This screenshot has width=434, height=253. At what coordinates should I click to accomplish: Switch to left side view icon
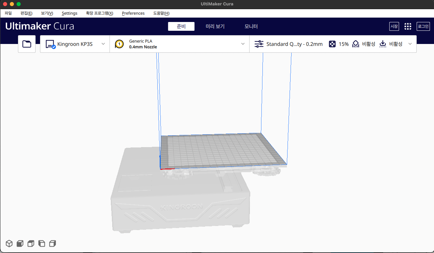[42, 244]
